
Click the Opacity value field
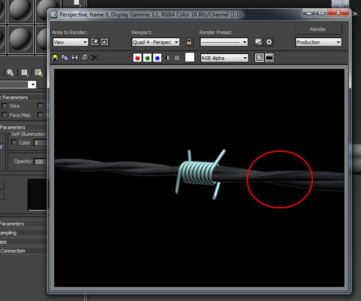[x=40, y=162]
